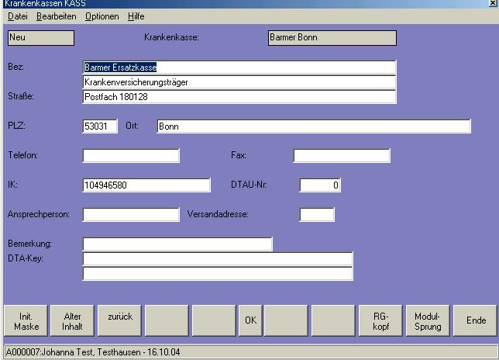Click the Krankenversicherungsträger field
This screenshot has width=499, height=360.
239,82
